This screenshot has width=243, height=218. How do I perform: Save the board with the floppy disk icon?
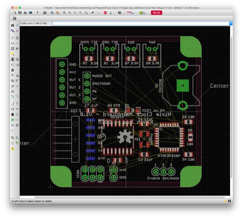click(x=20, y=13)
